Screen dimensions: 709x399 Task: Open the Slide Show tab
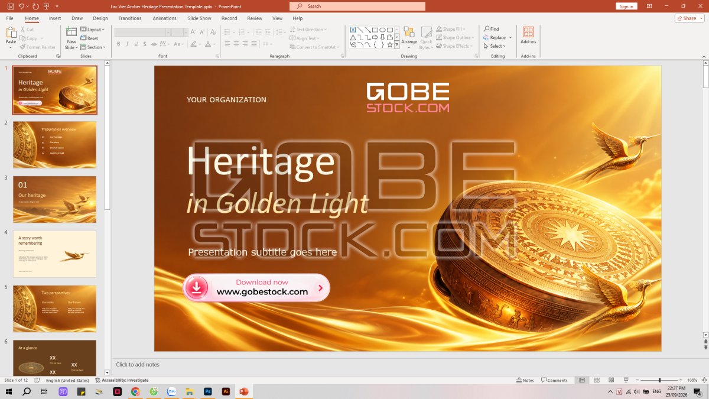200,18
